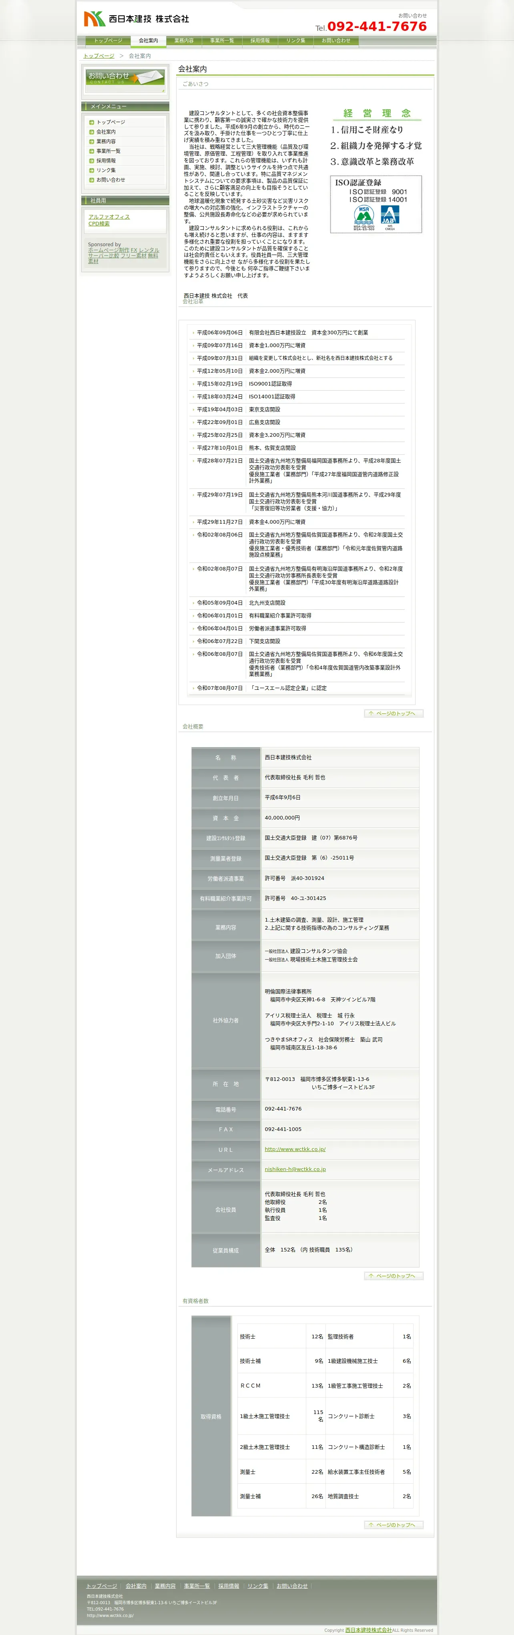The height and width of the screenshot is (1635, 514).
Task: Click 西日本建技株式会社 link in copyright line
Action: (x=368, y=1630)
